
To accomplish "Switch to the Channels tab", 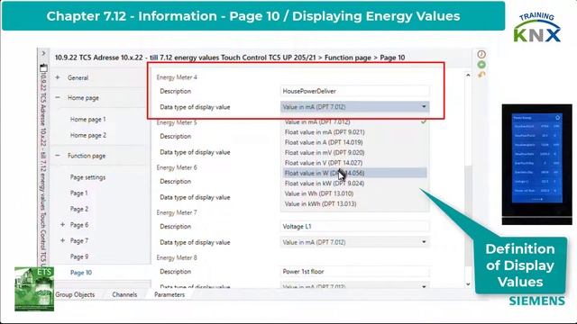I will click(124, 294).
